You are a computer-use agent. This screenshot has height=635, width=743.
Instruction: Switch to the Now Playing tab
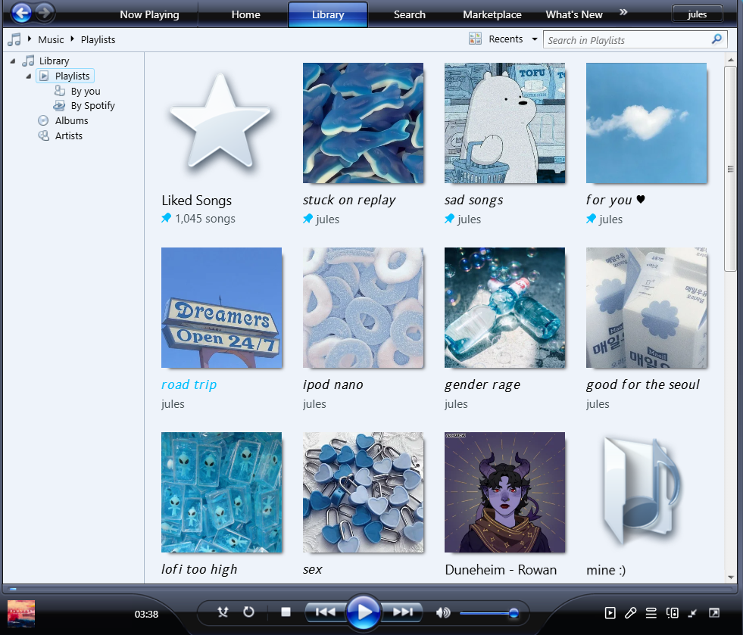(149, 14)
